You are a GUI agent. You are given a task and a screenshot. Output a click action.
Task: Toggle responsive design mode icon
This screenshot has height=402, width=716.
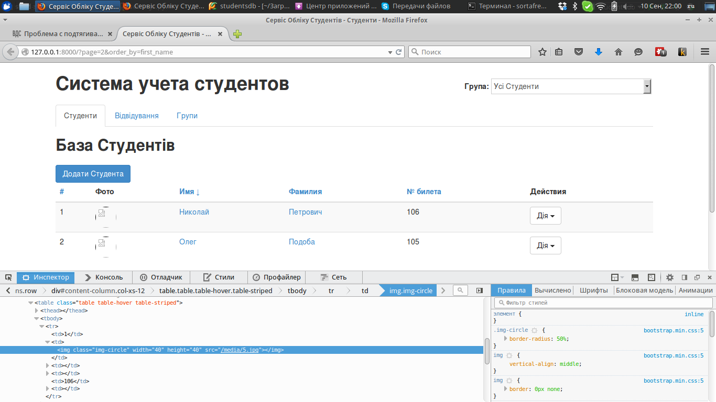pos(652,277)
